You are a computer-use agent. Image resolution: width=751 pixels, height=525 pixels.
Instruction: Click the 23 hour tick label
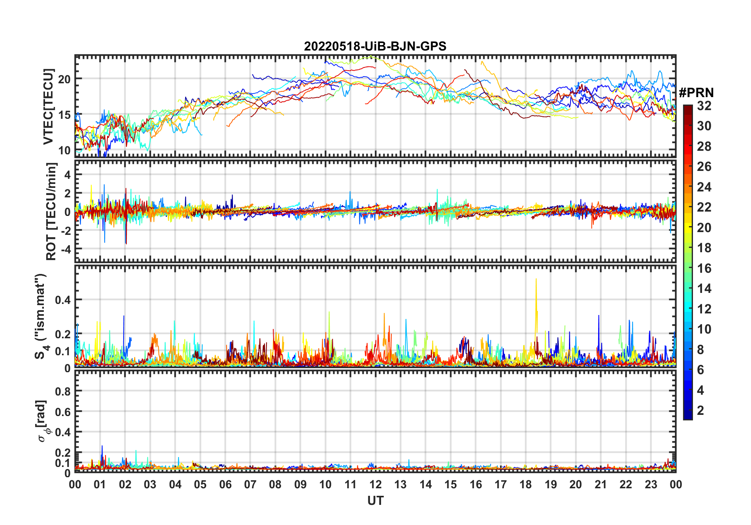tap(651, 485)
